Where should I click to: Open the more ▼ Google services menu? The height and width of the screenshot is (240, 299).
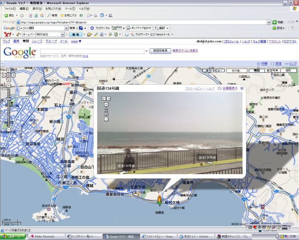[76, 41]
